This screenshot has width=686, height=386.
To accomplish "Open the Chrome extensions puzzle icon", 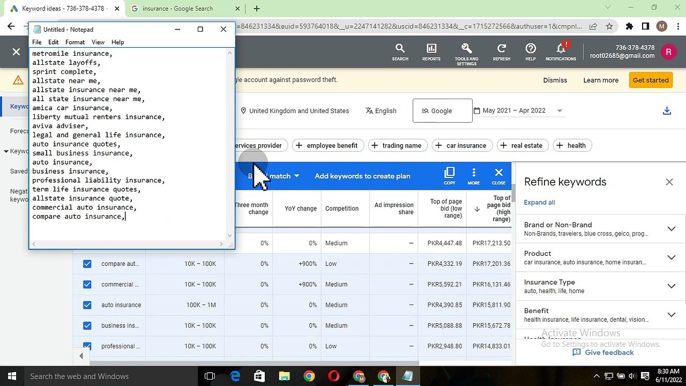I will coord(630,26).
